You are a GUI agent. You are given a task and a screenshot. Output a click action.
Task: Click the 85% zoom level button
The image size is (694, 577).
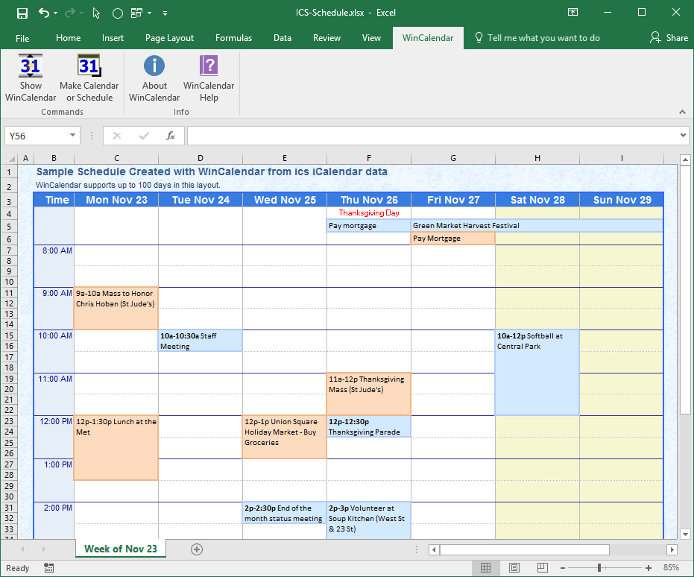pos(672,568)
